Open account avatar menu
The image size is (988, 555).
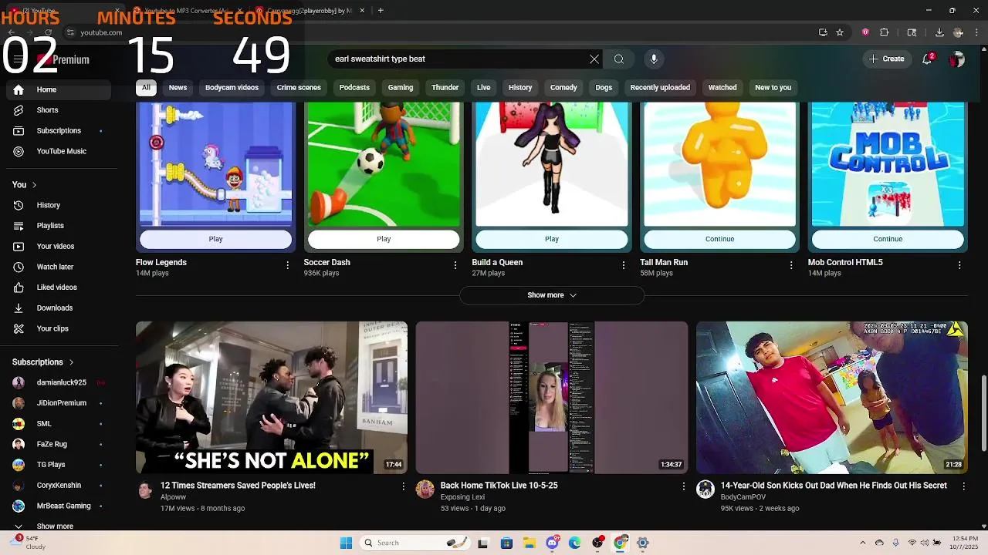[x=957, y=59]
